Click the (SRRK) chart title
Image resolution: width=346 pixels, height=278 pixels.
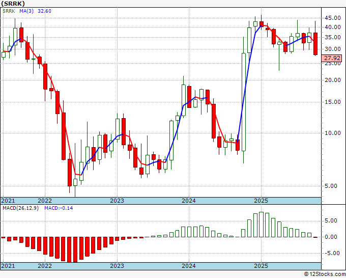click(13, 4)
